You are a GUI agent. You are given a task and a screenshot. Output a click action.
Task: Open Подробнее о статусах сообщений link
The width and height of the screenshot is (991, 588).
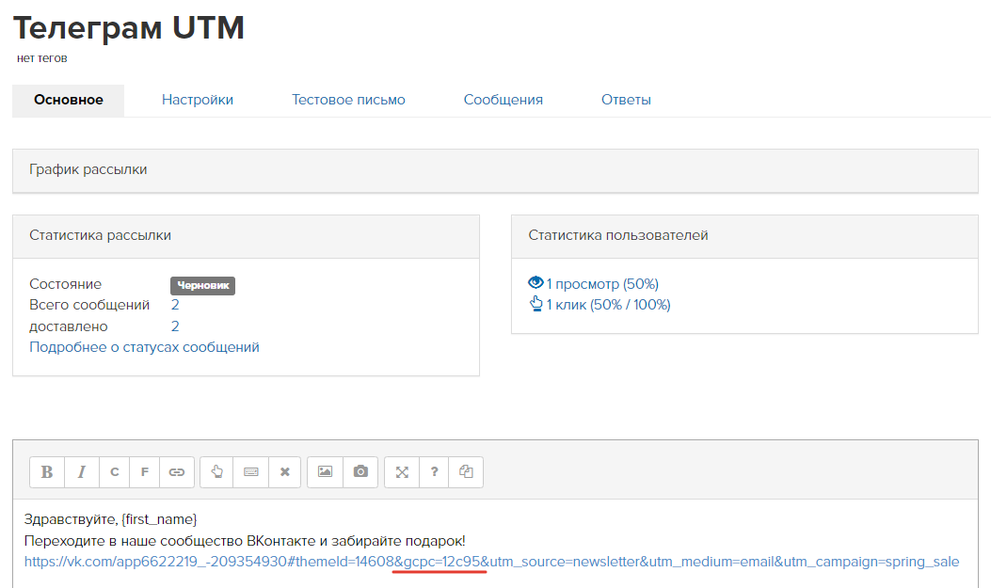144,347
